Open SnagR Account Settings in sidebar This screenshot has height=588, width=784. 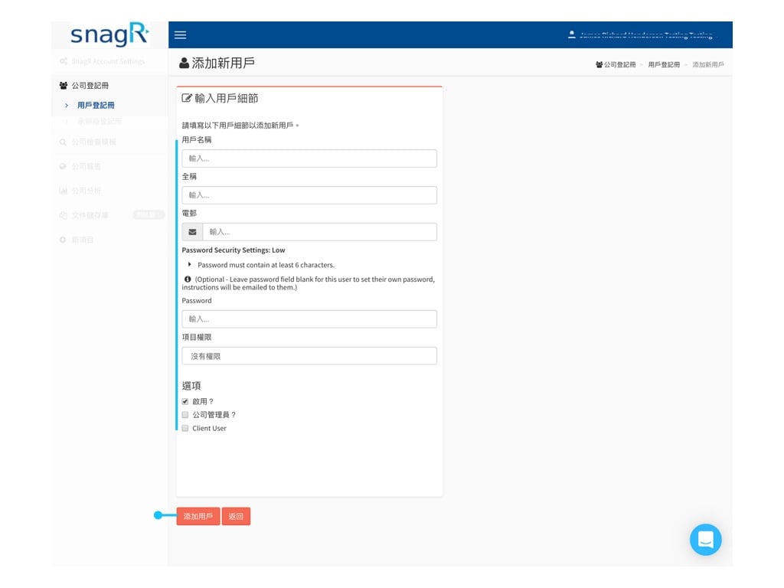(x=108, y=61)
